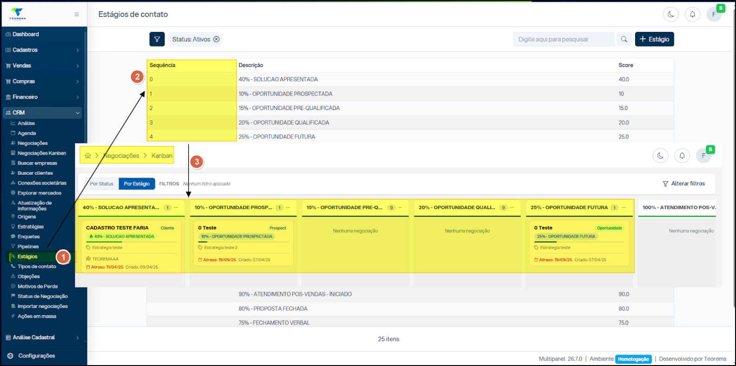Collapse the 20% - OPORTUNIDADE QUALI... Kanban column
The height and width of the screenshot is (366, 736).
(512, 208)
